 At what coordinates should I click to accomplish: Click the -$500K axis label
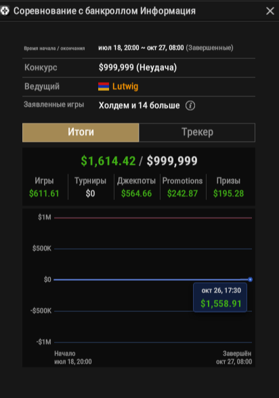[41, 311]
